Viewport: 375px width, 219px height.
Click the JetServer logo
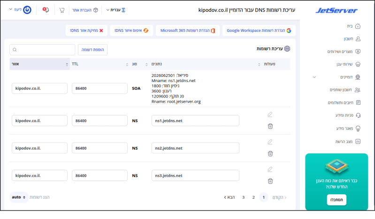(337, 10)
